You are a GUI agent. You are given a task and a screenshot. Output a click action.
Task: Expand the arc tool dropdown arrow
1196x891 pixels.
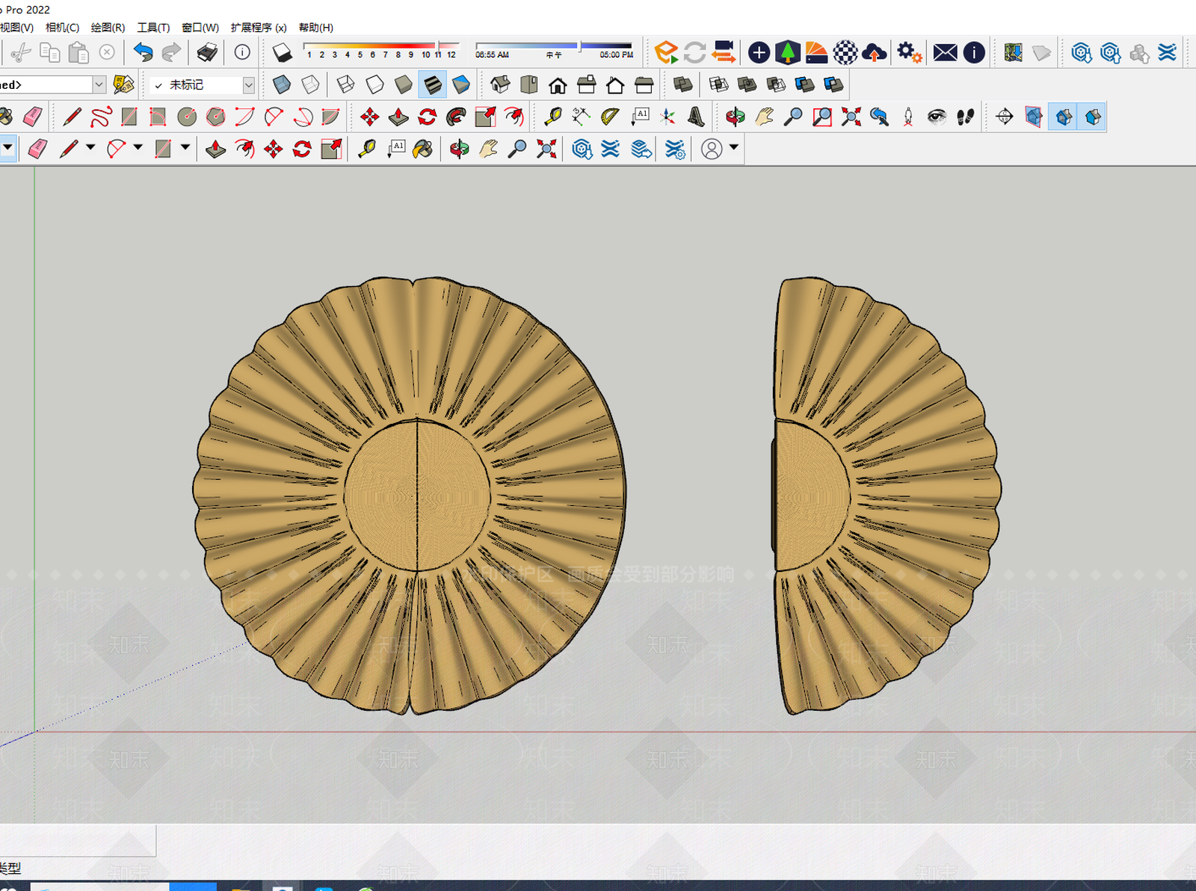coord(138,147)
